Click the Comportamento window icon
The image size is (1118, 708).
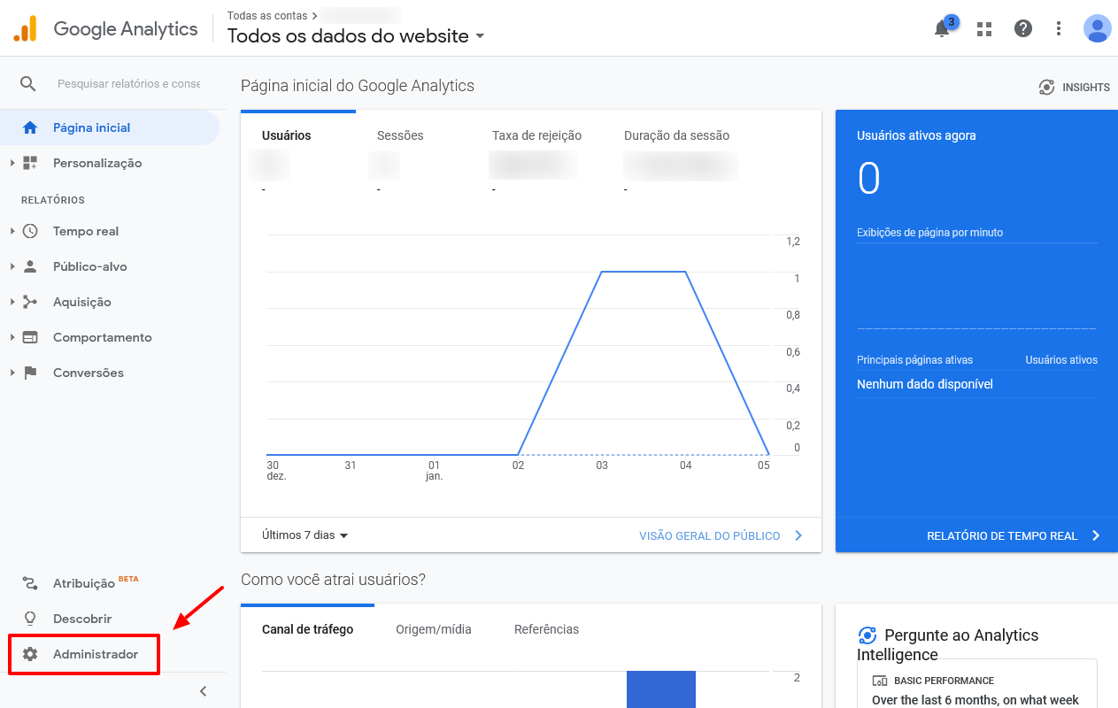pyautogui.click(x=30, y=337)
